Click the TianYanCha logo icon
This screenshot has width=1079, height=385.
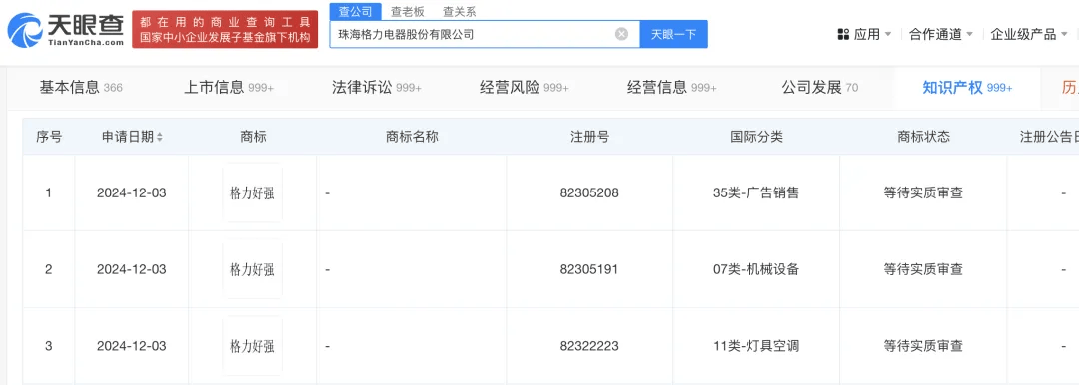pos(25,30)
